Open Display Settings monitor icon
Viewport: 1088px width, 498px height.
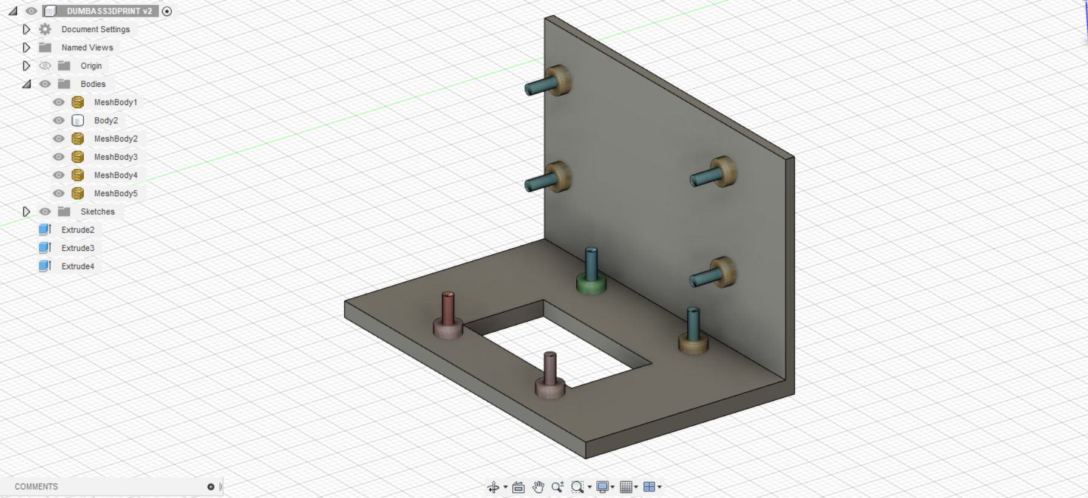(x=602, y=487)
